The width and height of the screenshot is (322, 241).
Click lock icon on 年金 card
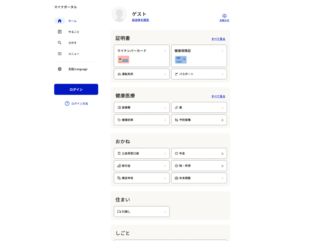222,154
